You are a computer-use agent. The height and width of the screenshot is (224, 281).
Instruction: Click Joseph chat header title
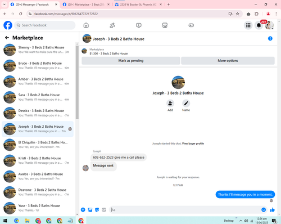coord(119,39)
